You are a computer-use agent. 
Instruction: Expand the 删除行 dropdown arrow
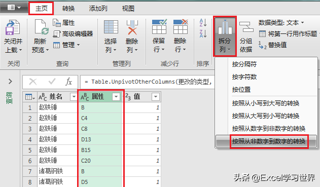pos(184,50)
